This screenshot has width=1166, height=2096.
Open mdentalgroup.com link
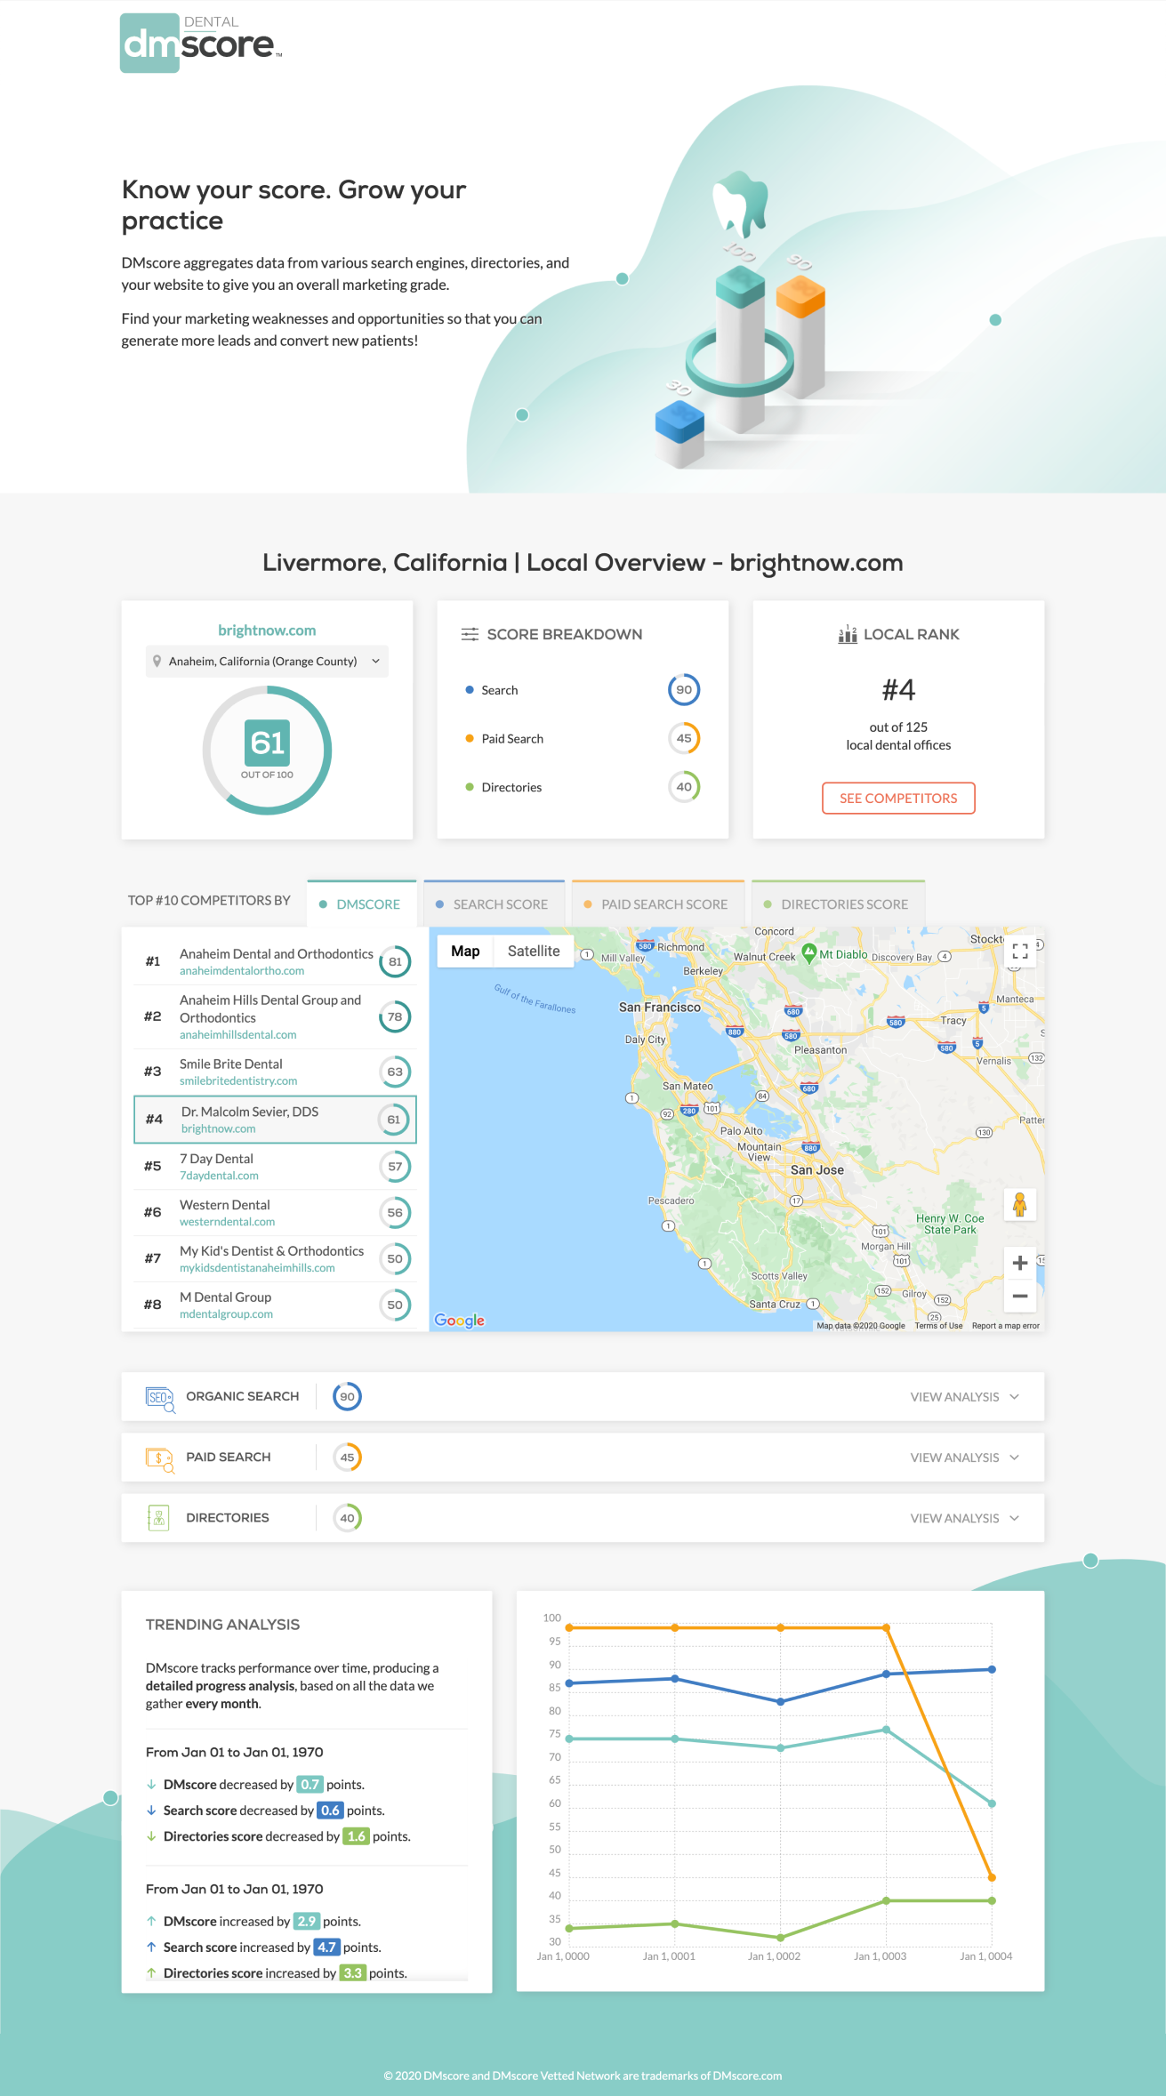[226, 1314]
